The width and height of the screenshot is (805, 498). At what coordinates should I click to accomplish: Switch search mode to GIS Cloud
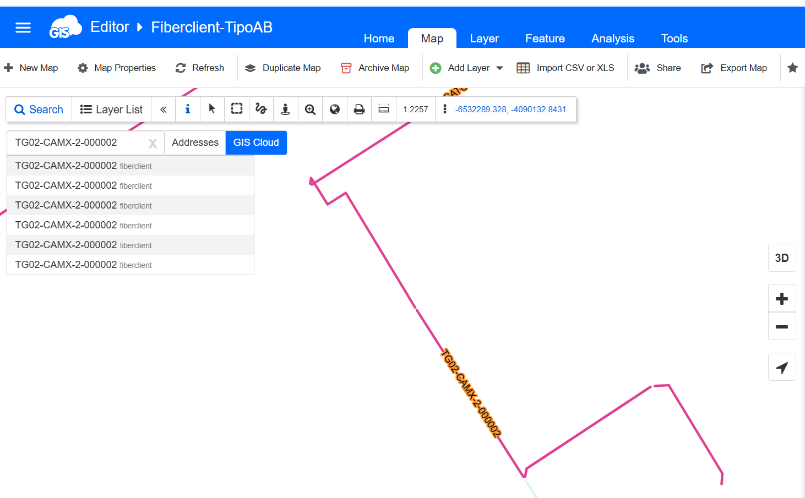point(256,143)
